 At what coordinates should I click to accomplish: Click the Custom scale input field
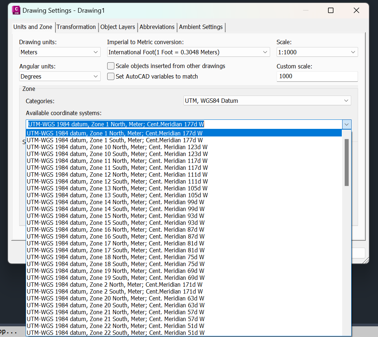317,76
